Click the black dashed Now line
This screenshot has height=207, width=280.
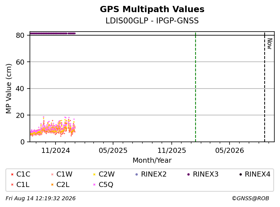[264, 87]
